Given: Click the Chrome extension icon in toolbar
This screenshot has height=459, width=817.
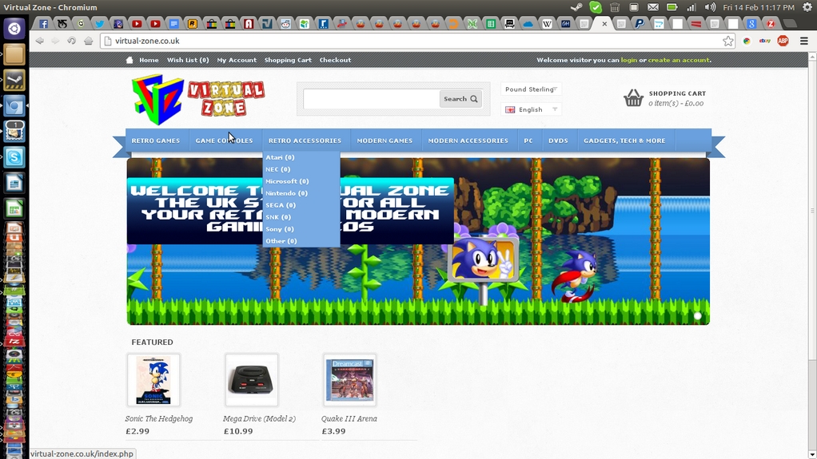Looking at the screenshot, I should (x=747, y=42).
